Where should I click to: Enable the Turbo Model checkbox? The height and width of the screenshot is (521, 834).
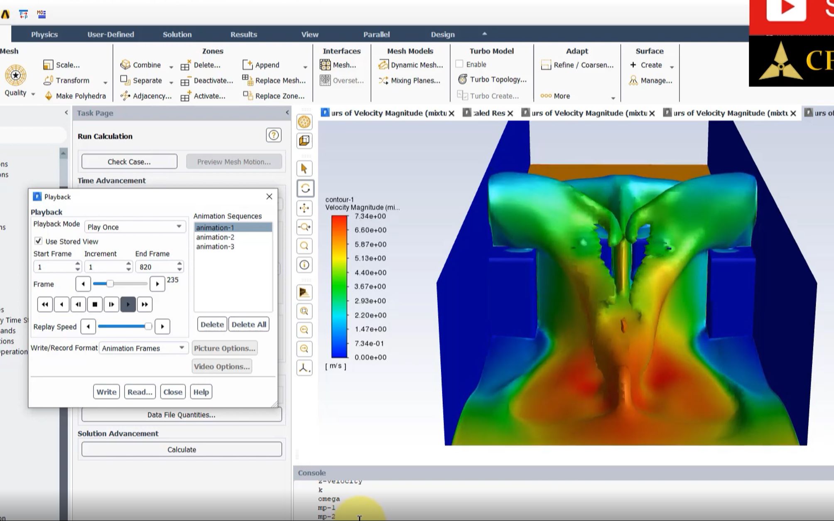pos(460,64)
